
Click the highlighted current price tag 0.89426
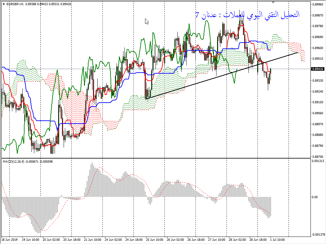click(x=318, y=69)
